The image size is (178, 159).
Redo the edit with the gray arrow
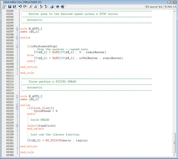[25, 6]
